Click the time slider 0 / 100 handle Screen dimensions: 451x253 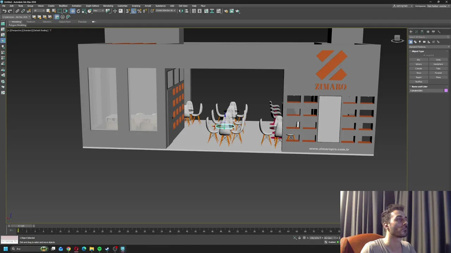(x=21, y=226)
